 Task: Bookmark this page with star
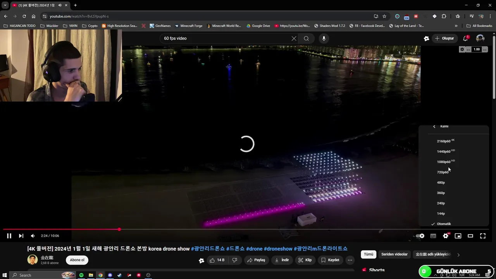(x=384, y=16)
